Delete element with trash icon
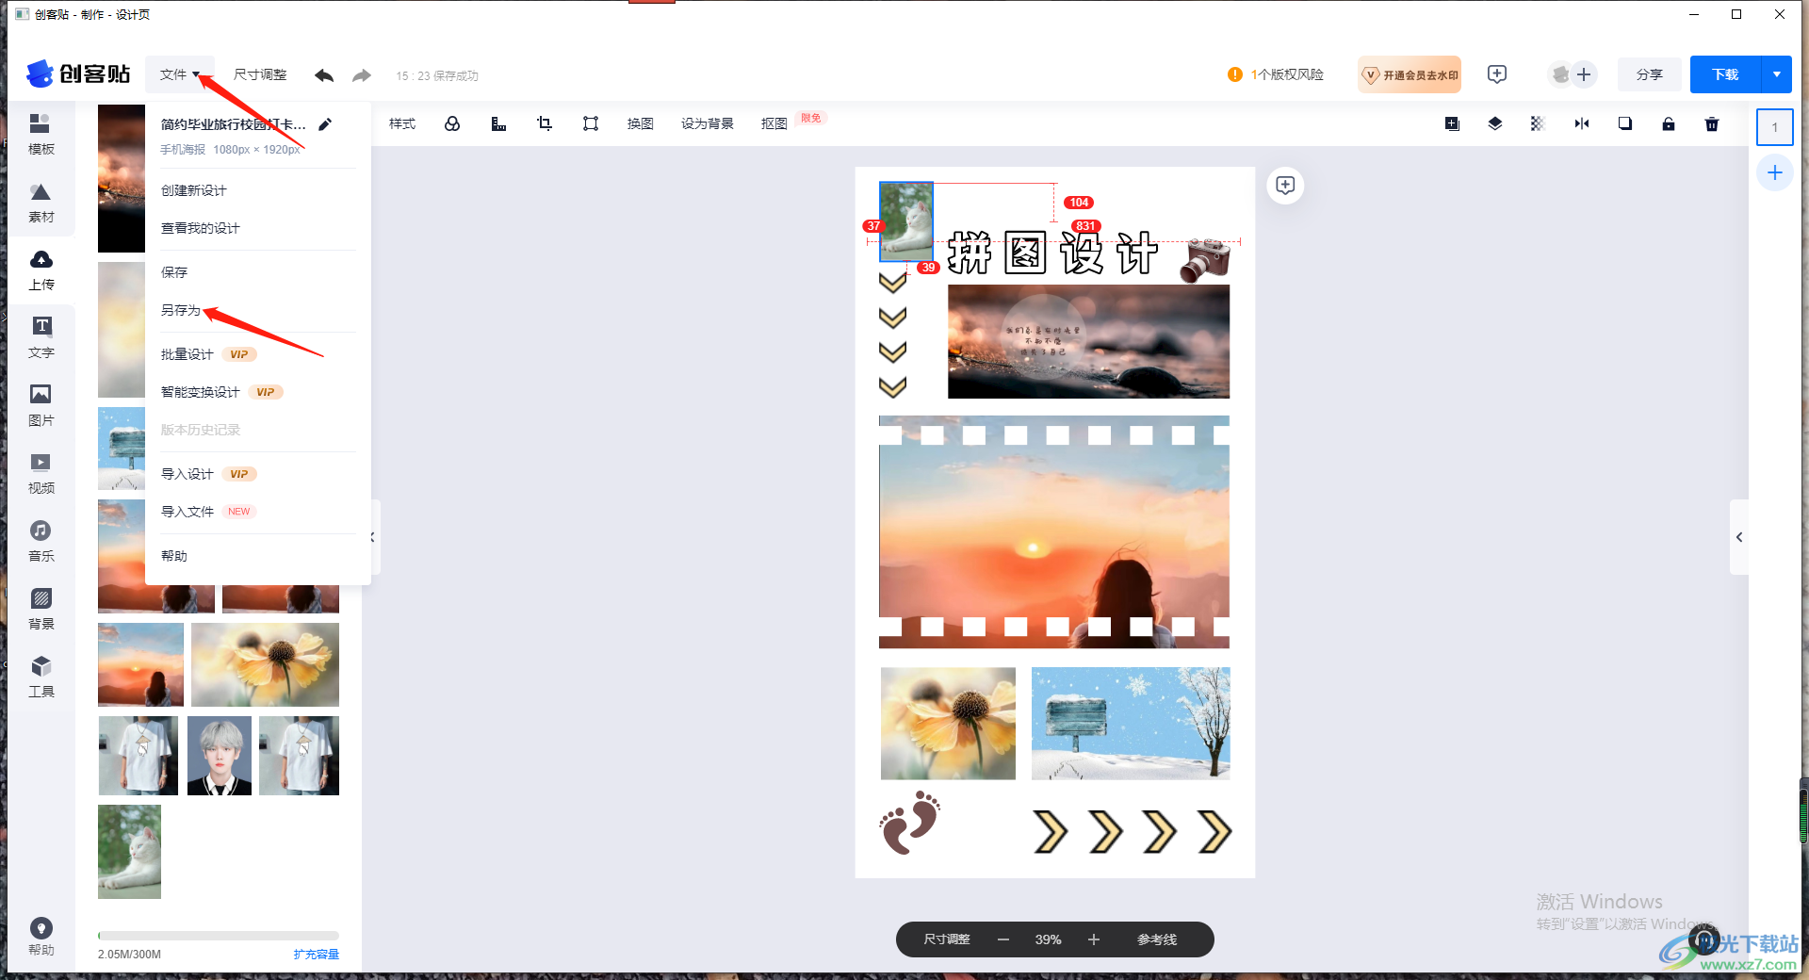This screenshot has height=980, width=1809. [1712, 123]
